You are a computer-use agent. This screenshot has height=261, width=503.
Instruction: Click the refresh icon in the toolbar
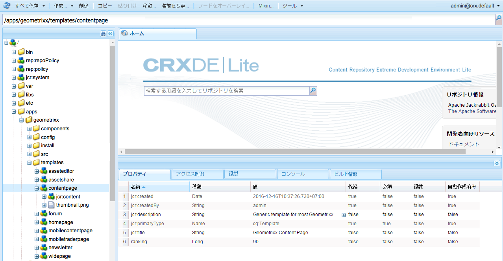pyautogui.click(x=7, y=6)
